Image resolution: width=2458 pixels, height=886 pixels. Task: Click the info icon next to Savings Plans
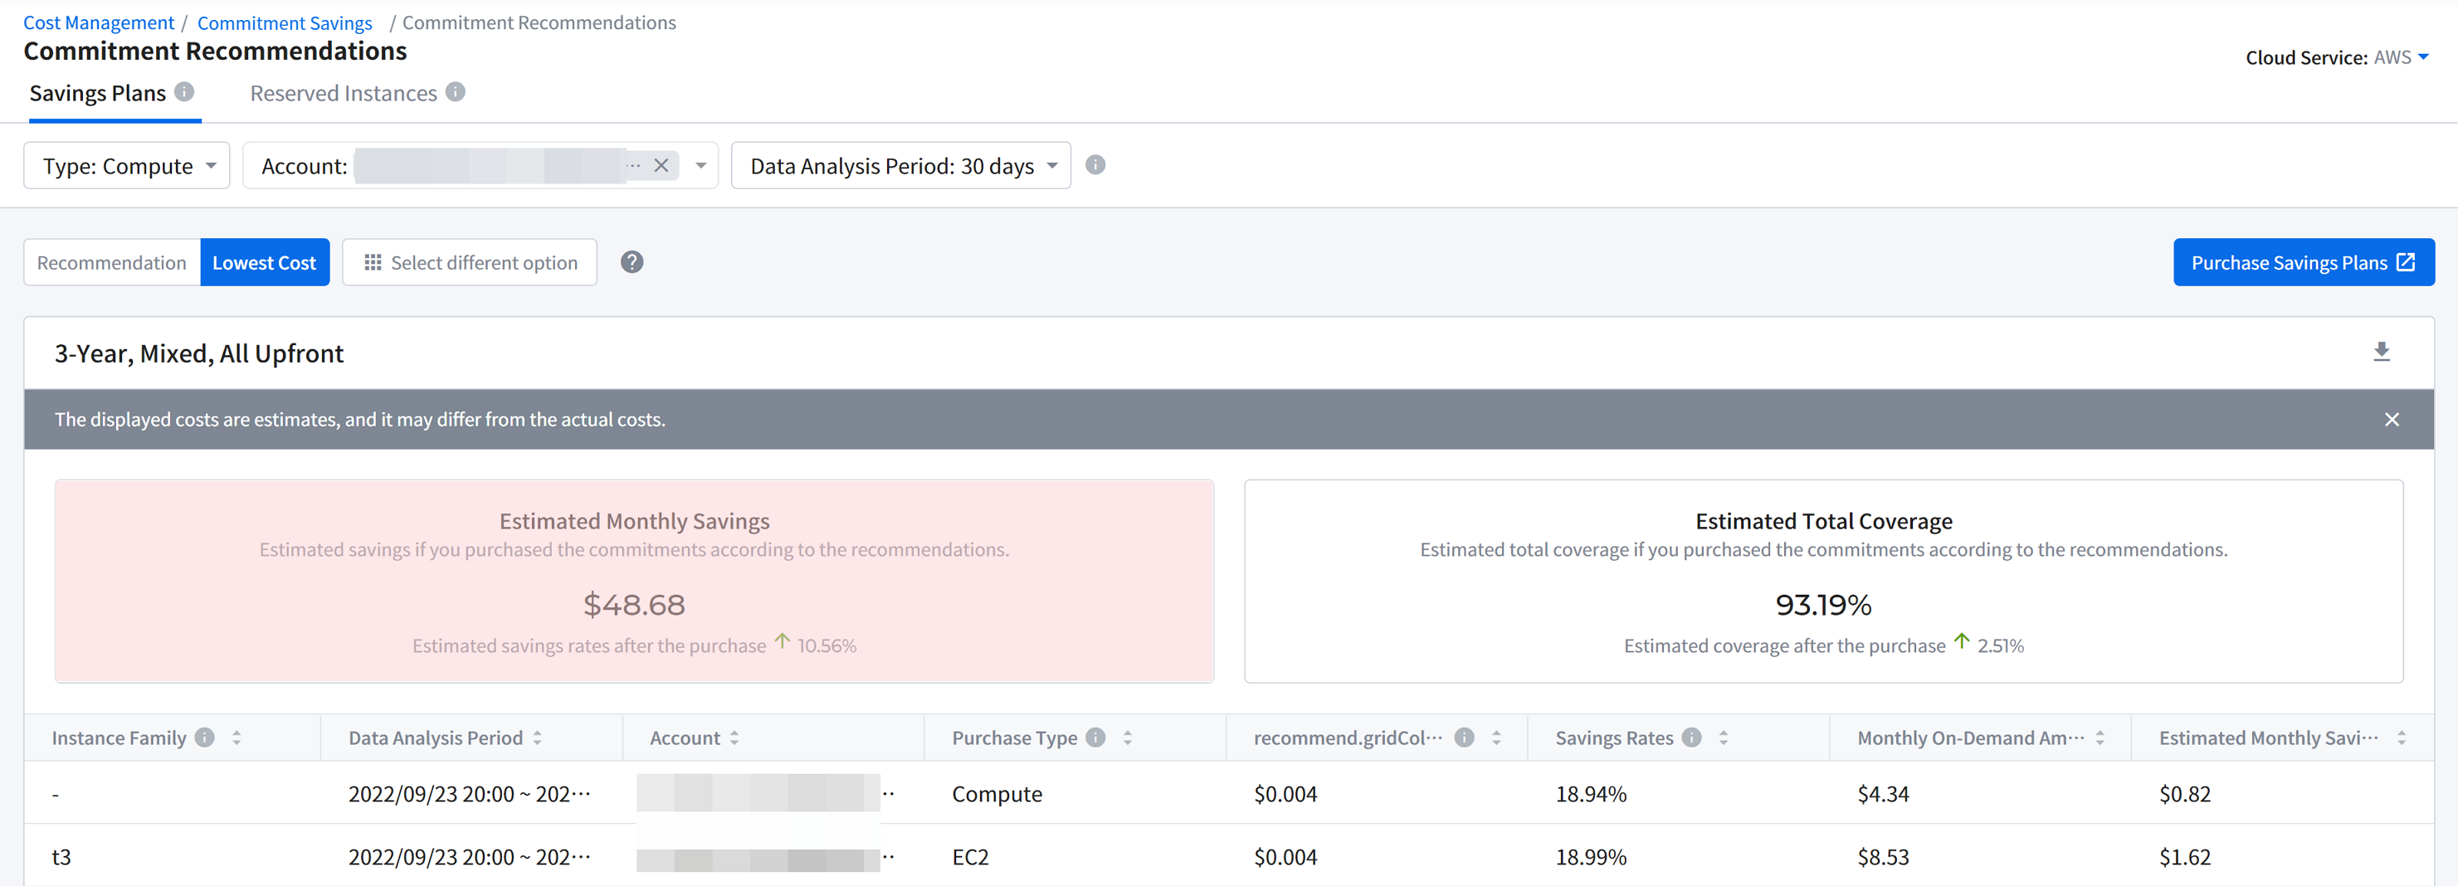184,91
